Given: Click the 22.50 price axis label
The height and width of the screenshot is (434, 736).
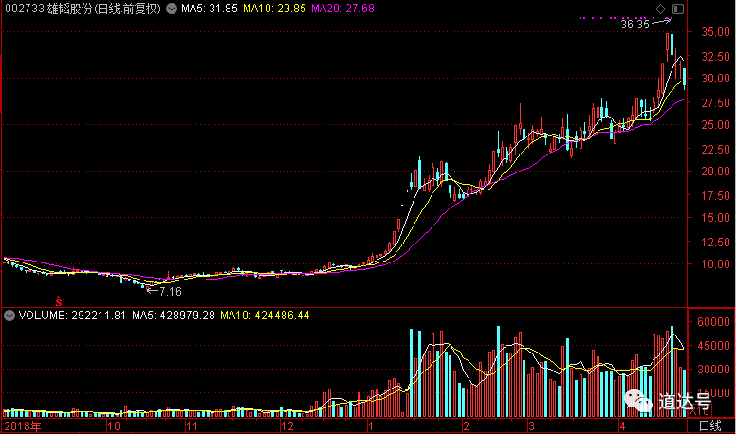Looking at the screenshot, I should pos(715,149).
